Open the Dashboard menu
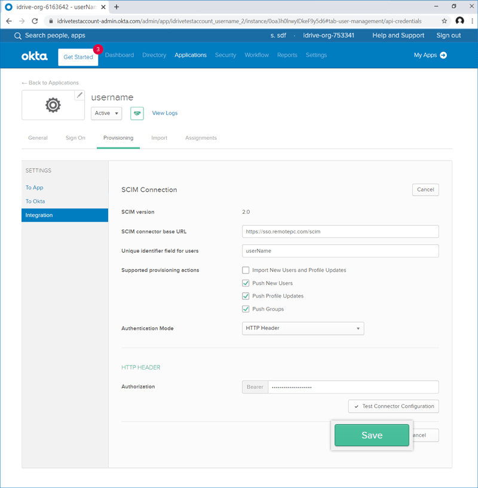The height and width of the screenshot is (488, 478). [119, 55]
